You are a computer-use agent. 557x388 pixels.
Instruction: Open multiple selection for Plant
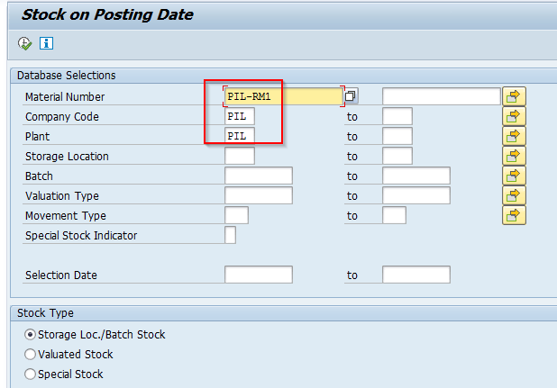coord(514,136)
